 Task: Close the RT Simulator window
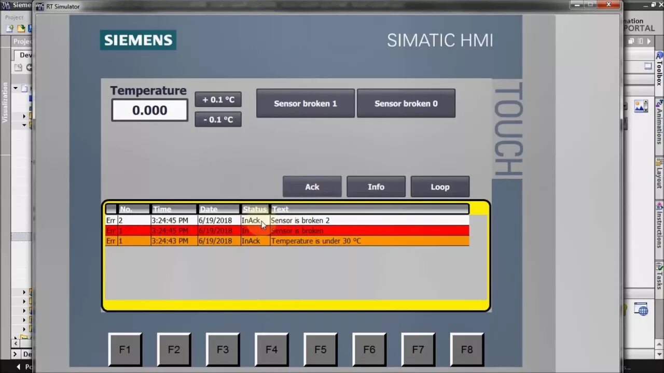pos(607,5)
